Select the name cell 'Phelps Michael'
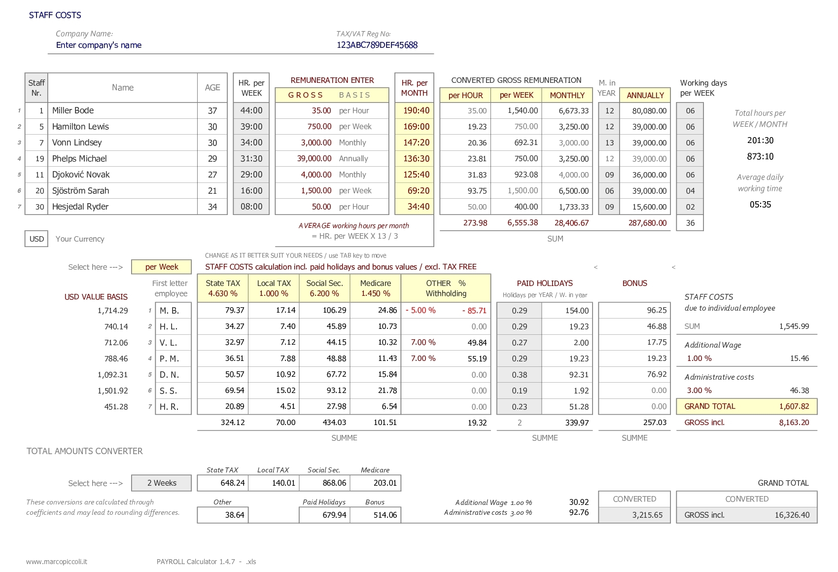The image size is (838, 572). 123,159
